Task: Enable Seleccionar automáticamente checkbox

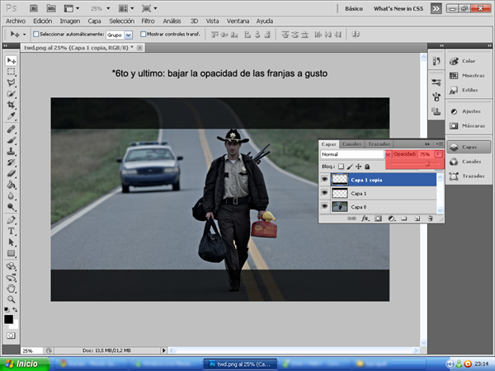Action: [36, 35]
